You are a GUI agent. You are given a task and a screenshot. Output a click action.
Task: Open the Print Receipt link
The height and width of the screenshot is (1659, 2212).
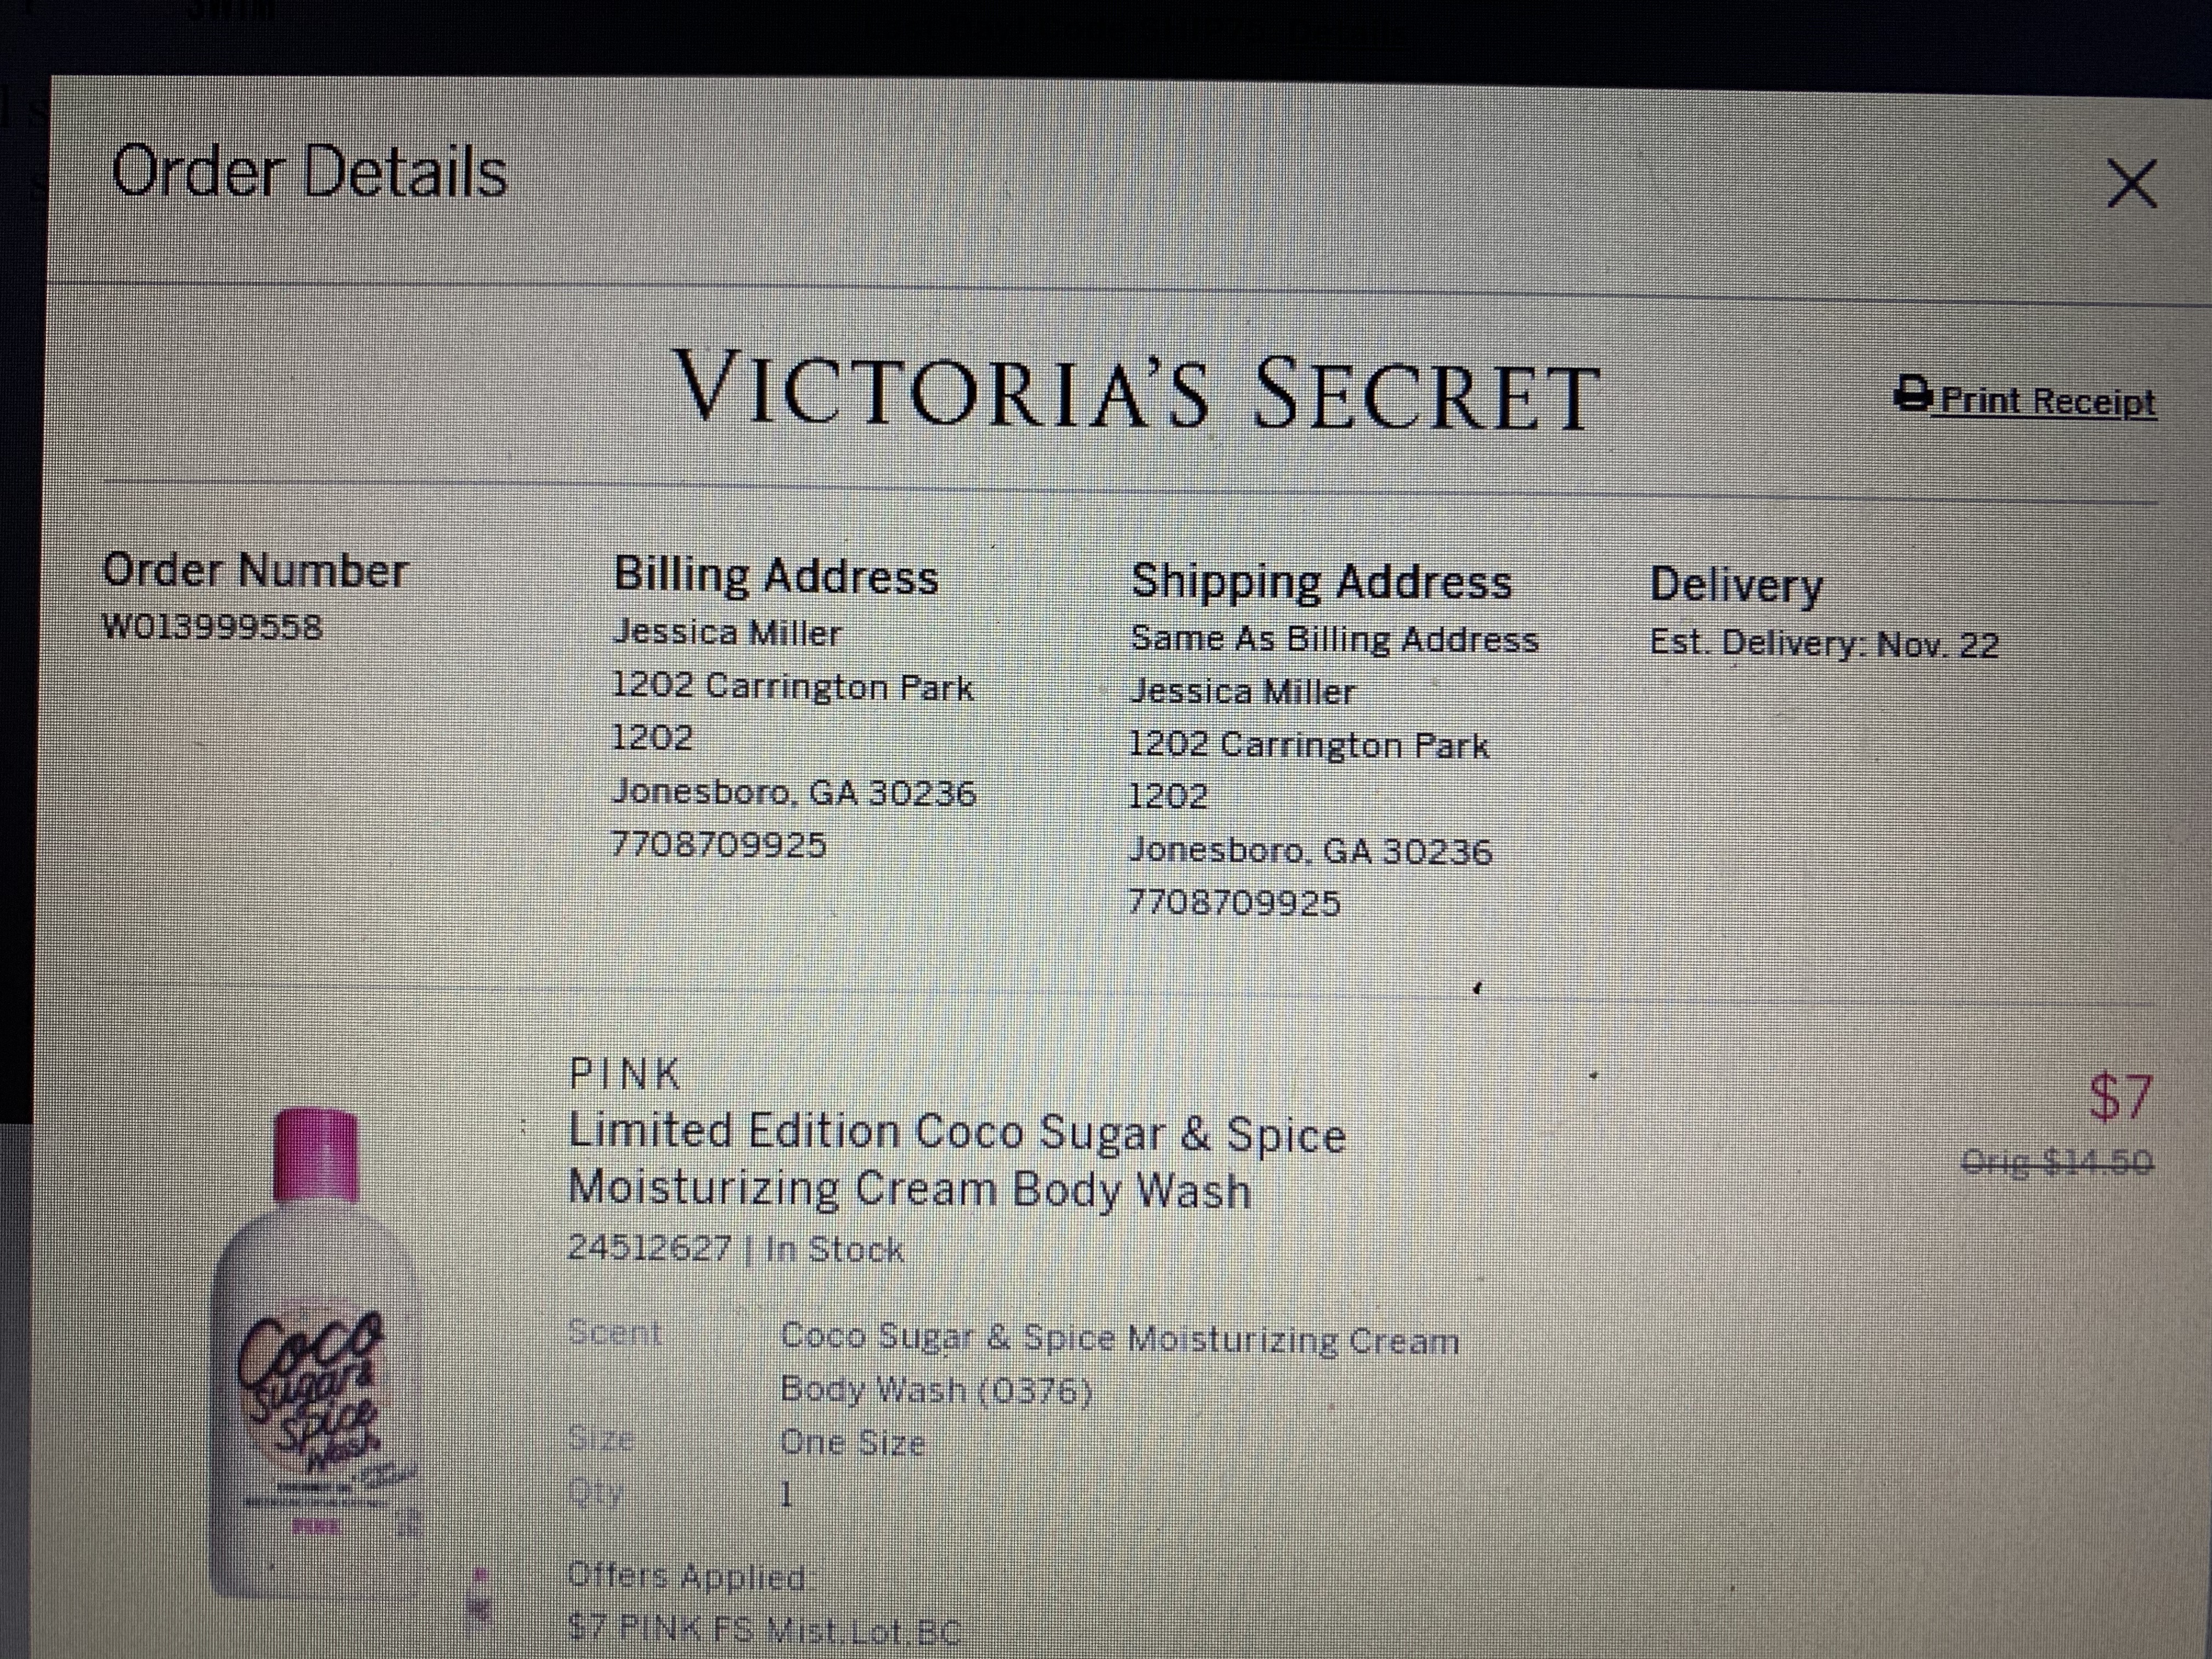point(2047,401)
